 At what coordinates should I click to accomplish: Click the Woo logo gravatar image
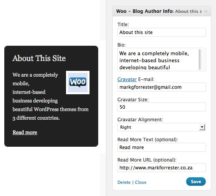[x=78, y=83]
